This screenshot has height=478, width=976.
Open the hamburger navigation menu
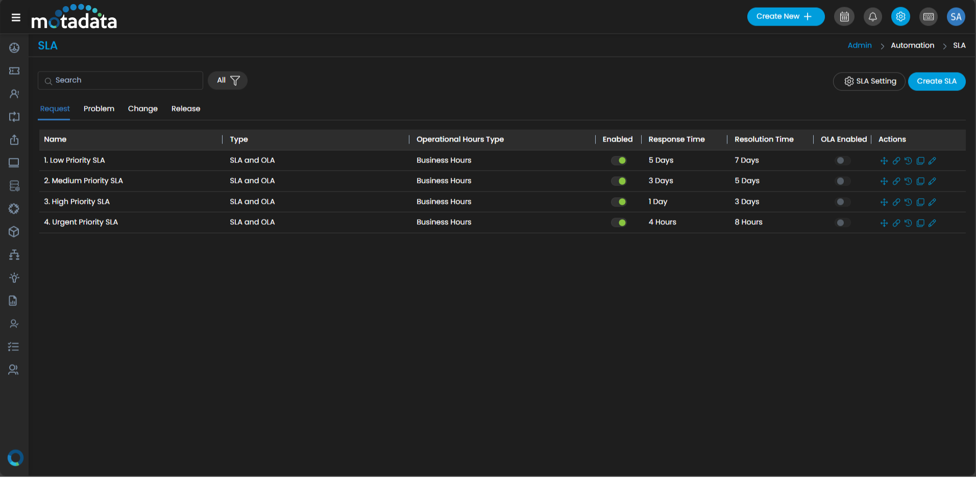(x=16, y=17)
